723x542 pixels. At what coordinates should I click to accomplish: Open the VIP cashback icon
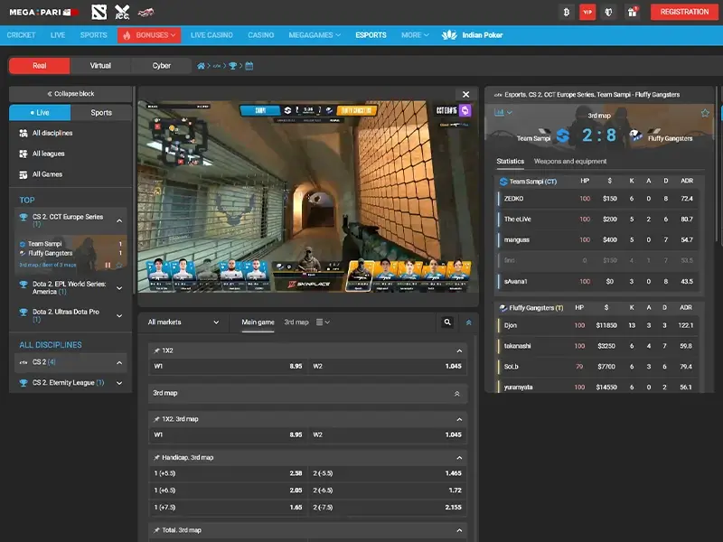click(587, 12)
